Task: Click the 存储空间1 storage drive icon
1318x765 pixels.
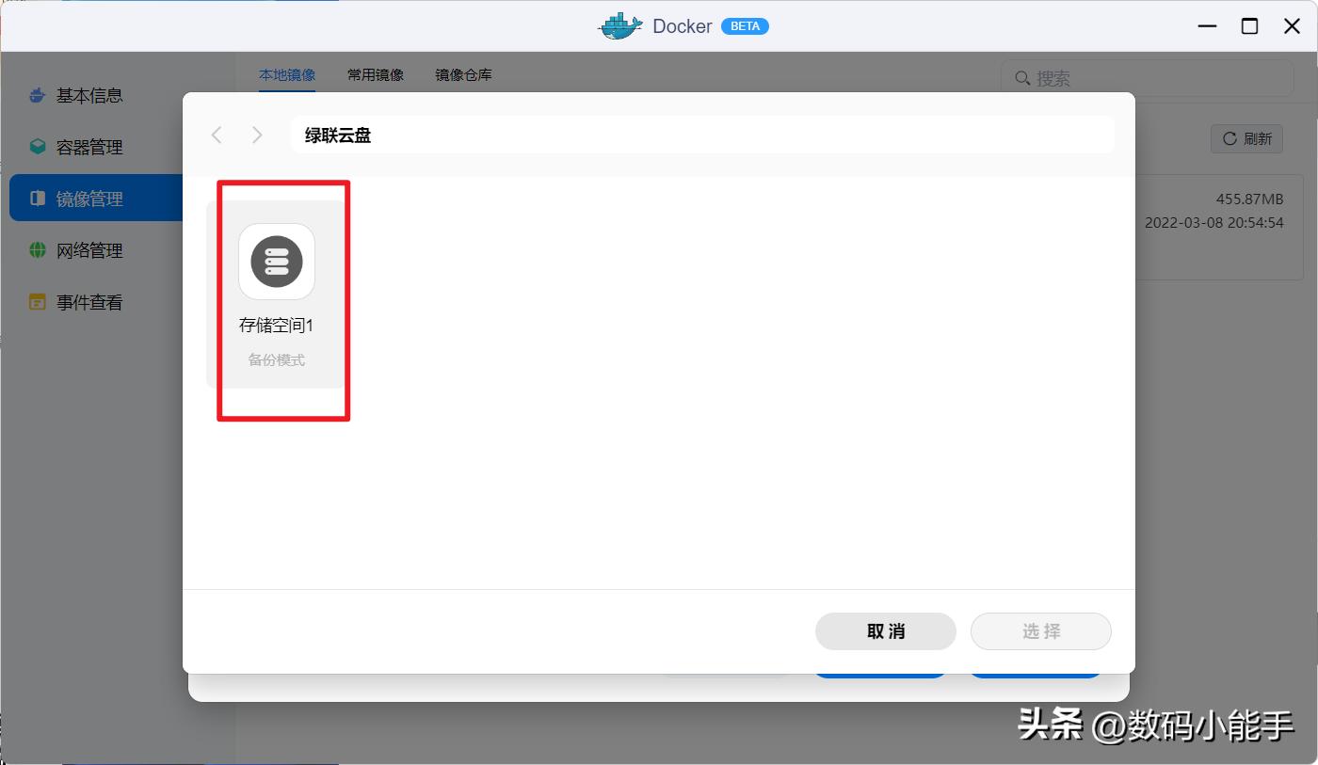Action: [x=275, y=262]
